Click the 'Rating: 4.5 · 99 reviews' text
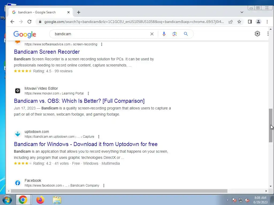The height and width of the screenshot is (205, 274). click(53, 71)
